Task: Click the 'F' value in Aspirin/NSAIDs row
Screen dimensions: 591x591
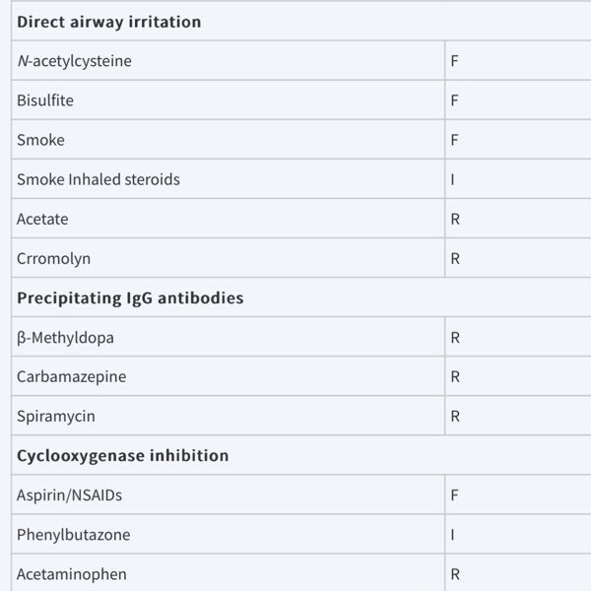Action: click(x=455, y=494)
